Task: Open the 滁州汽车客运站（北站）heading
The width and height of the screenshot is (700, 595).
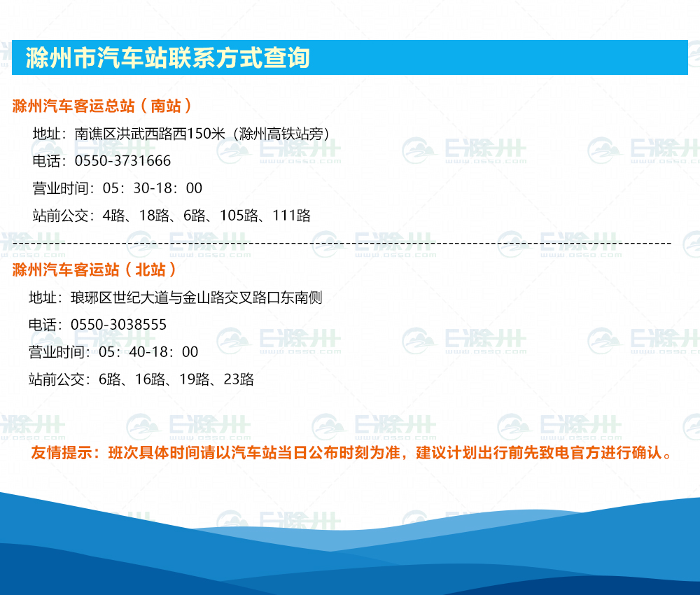Action: [x=94, y=269]
